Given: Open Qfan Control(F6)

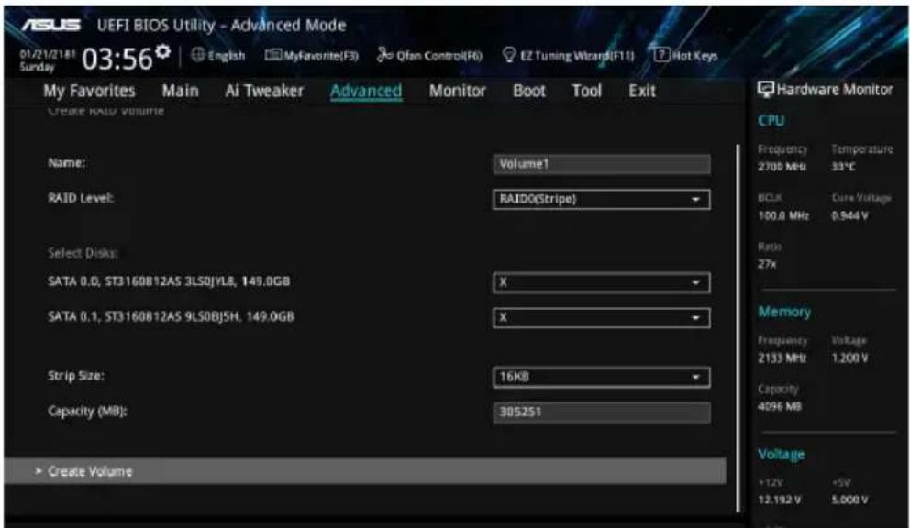Looking at the screenshot, I should click(429, 55).
